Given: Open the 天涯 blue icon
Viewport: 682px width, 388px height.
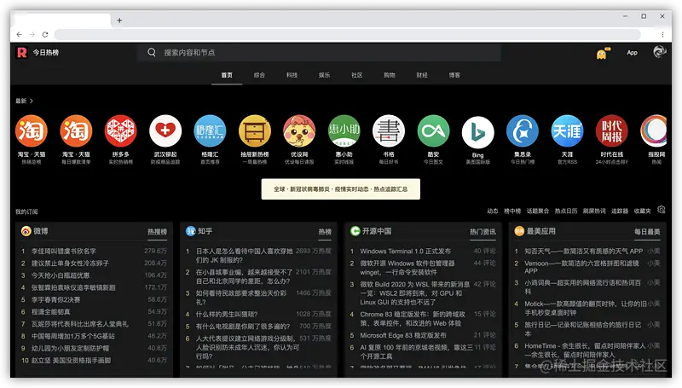Looking at the screenshot, I should tap(567, 131).
